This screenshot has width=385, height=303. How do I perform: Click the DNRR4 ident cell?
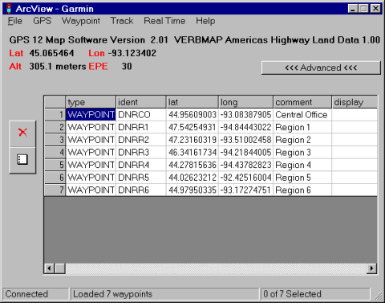[141, 165]
